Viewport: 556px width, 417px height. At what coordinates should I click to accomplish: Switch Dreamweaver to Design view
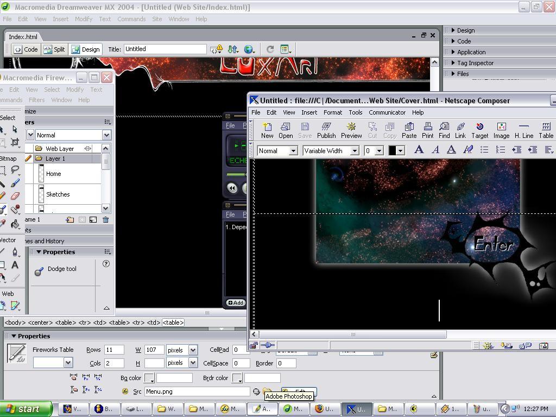pos(85,49)
